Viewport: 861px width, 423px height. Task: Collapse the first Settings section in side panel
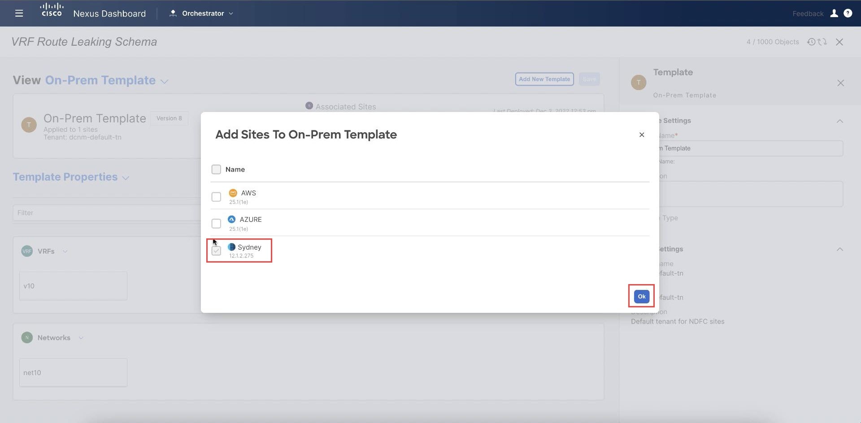pyautogui.click(x=840, y=121)
